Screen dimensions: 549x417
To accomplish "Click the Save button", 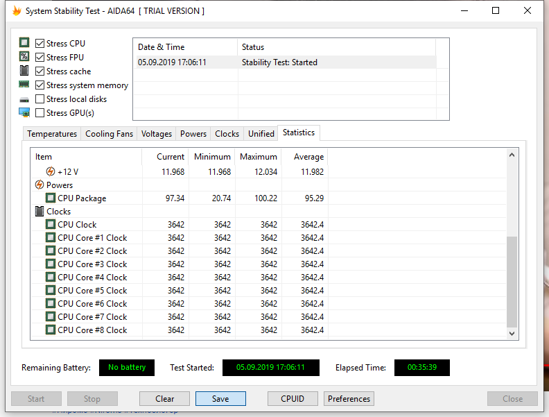I will point(220,399).
